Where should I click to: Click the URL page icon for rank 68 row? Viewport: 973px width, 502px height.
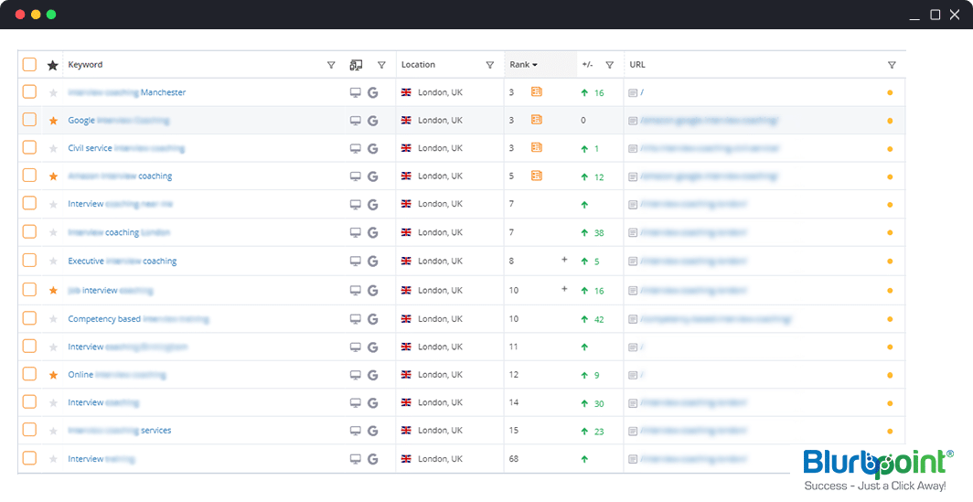pyautogui.click(x=632, y=459)
